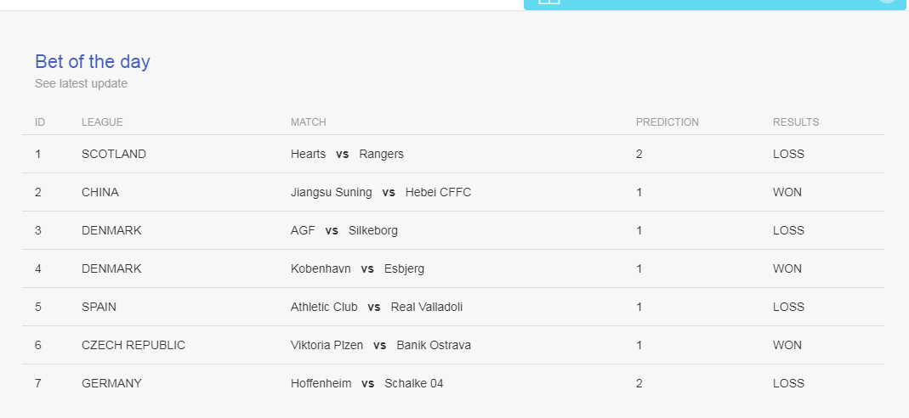Click the round icon at banner's right edge

888,1
